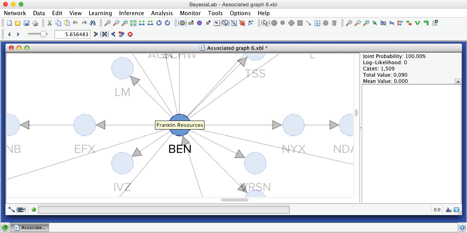The image size is (467, 233).
Task: Collapse the monitor panel with the triangle button
Action: [458, 81]
